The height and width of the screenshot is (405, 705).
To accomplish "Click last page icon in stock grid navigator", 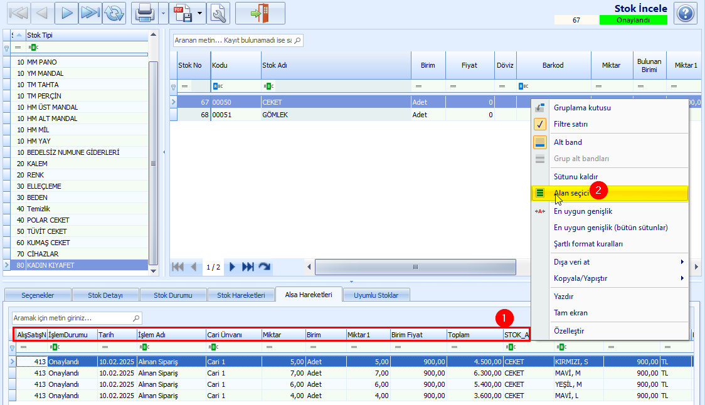I will pos(248,267).
